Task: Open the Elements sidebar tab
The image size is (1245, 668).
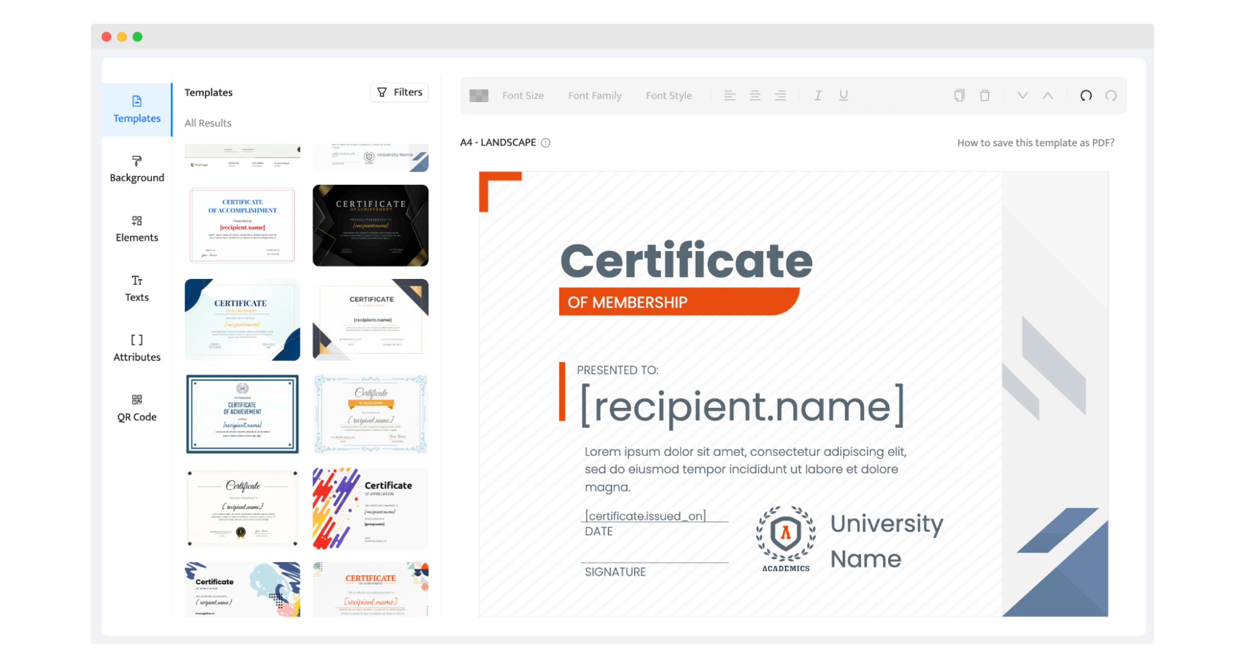Action: click(136, 229)
